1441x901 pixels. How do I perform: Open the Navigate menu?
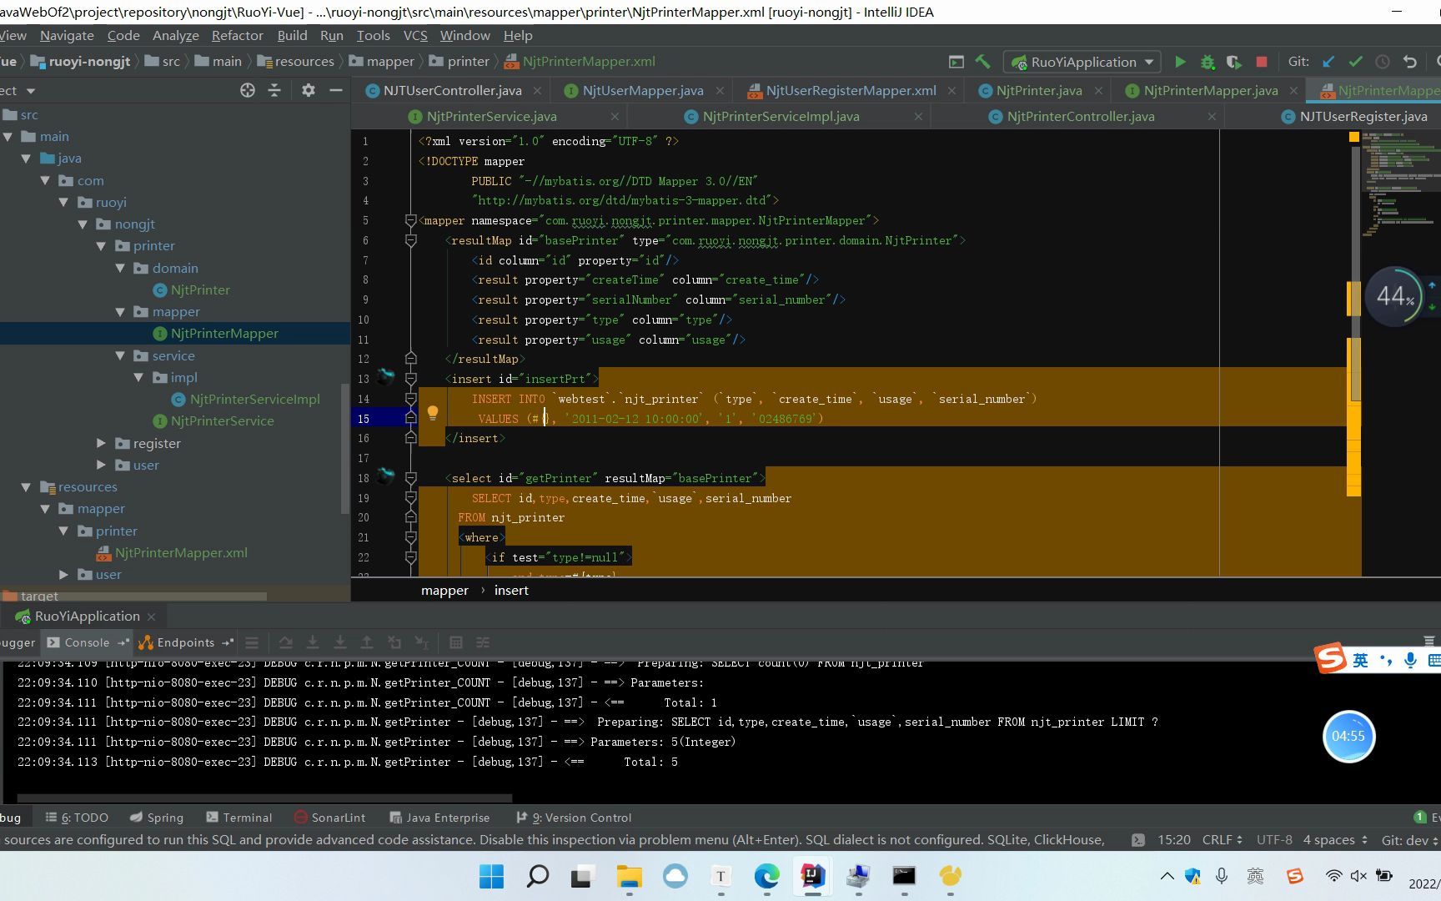point(67,35)
